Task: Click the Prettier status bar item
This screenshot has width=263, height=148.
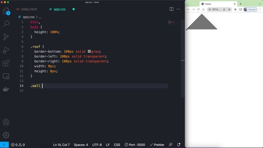Action: 157,145
